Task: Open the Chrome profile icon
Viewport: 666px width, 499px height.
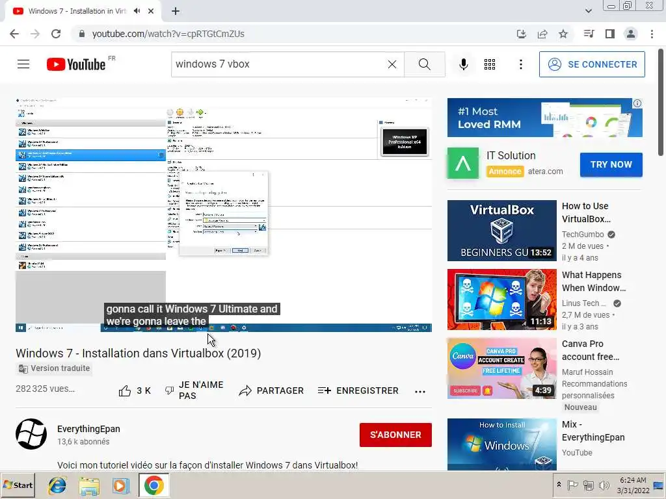Action: click(x=631, y=34)
